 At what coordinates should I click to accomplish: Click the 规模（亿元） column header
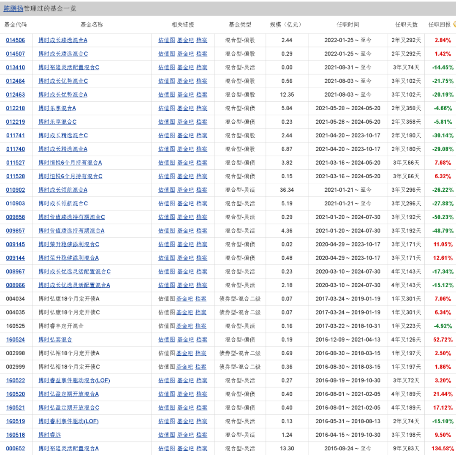point(287,25)
